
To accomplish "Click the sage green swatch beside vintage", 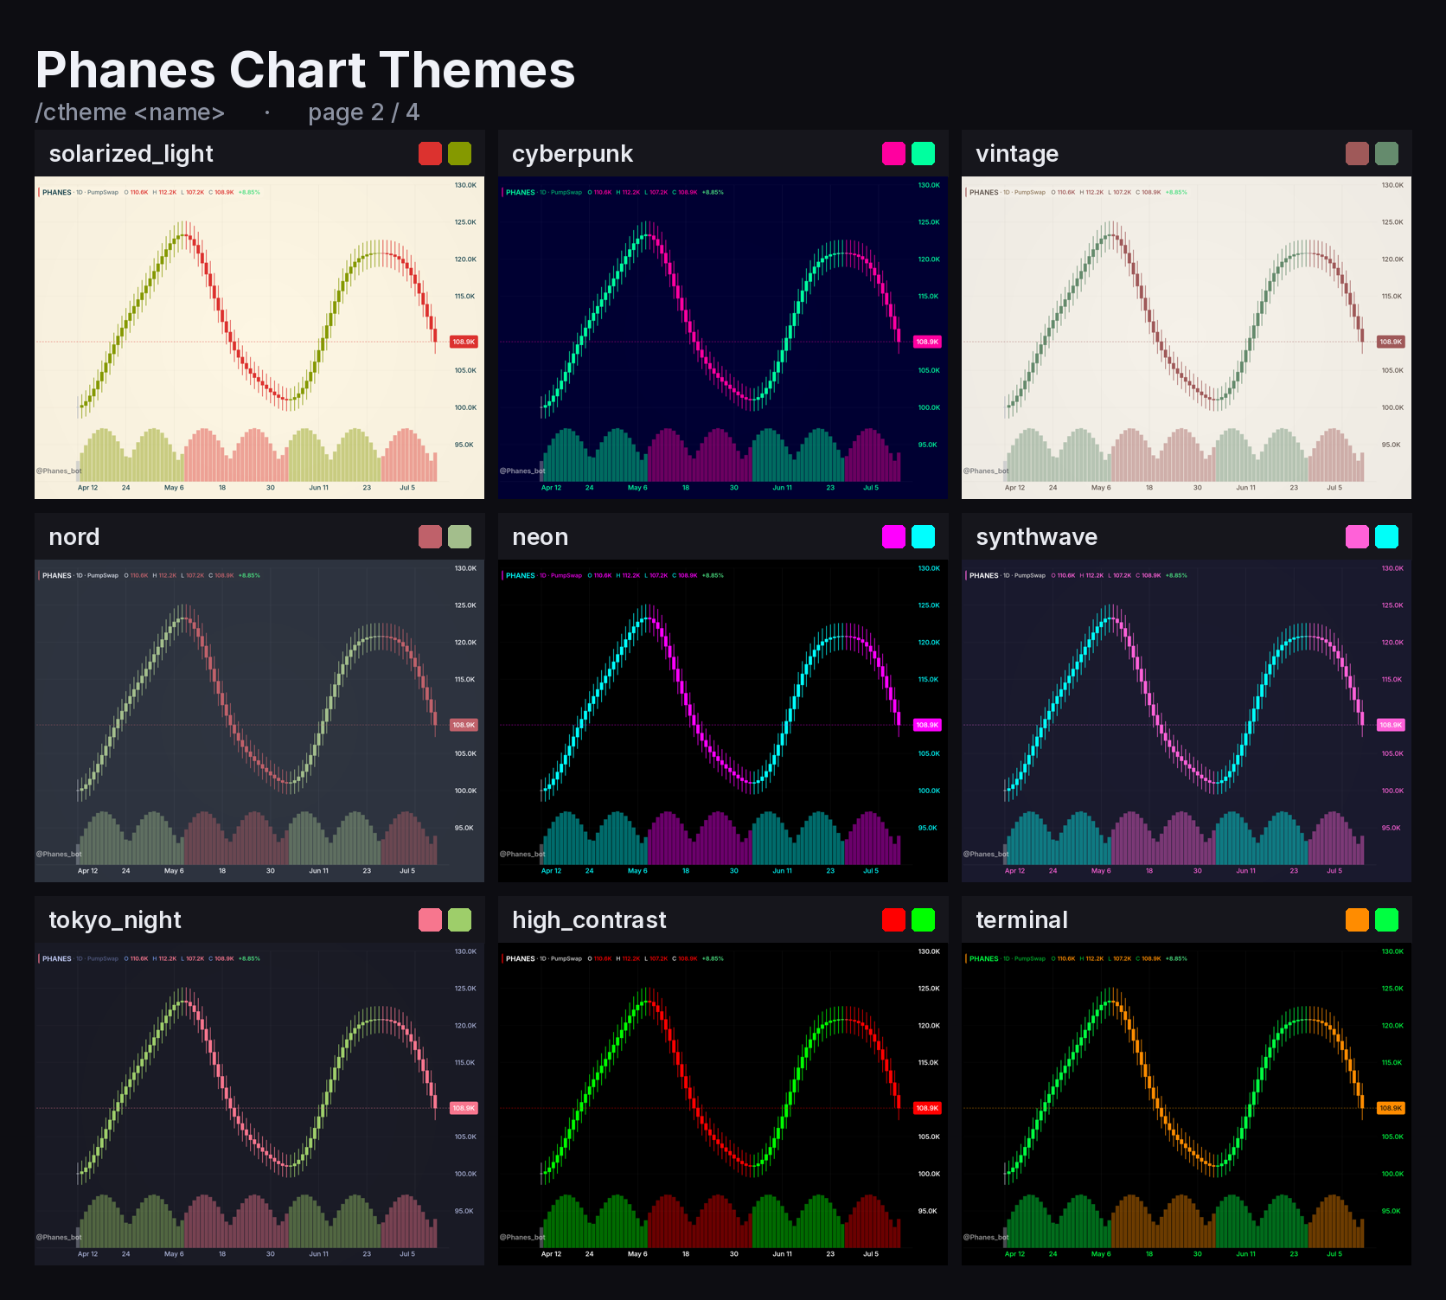I will point(1386,153).
